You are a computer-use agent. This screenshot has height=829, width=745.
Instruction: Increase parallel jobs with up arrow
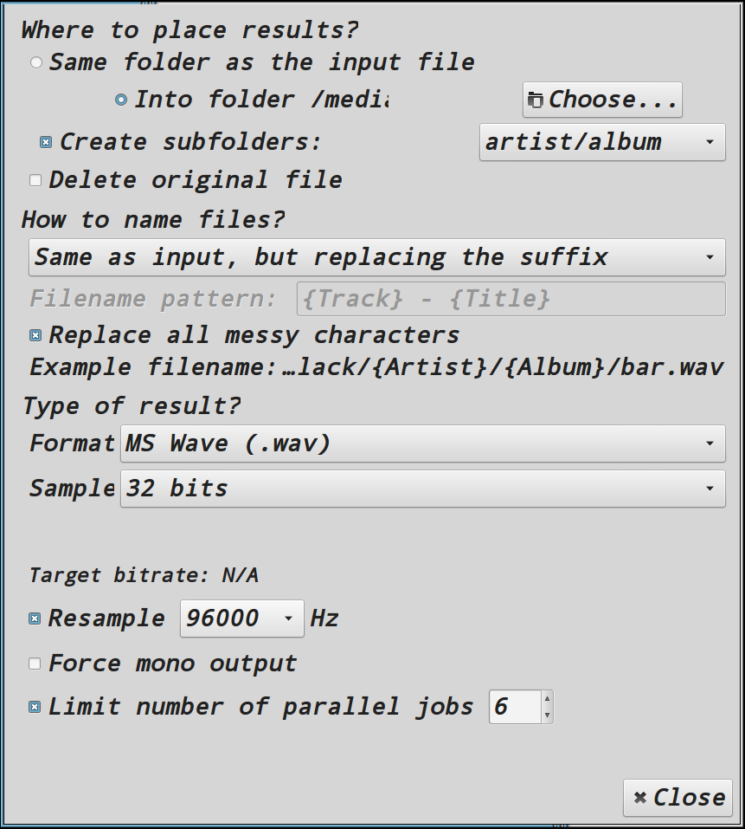tap(547, 699)
